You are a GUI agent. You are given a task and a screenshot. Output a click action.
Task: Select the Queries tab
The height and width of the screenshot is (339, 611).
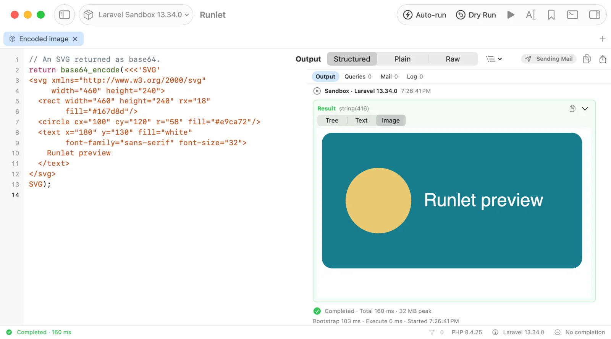click(358, 77)
